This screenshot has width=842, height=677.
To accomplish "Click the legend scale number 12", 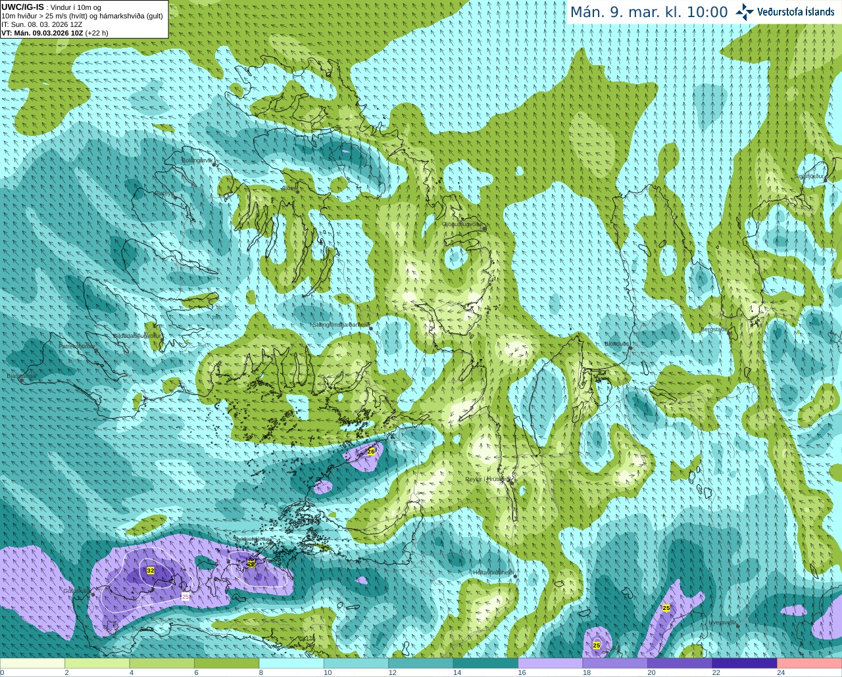I will [392, 672].
